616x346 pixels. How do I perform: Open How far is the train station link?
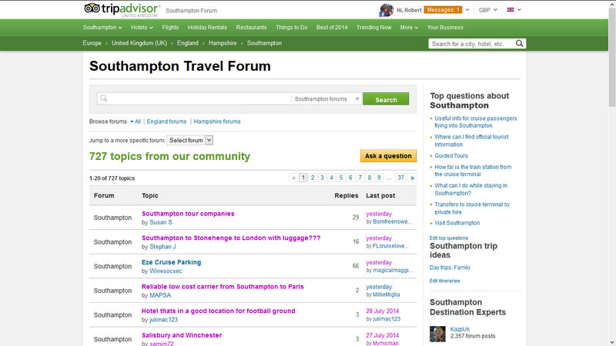(473, 171)
